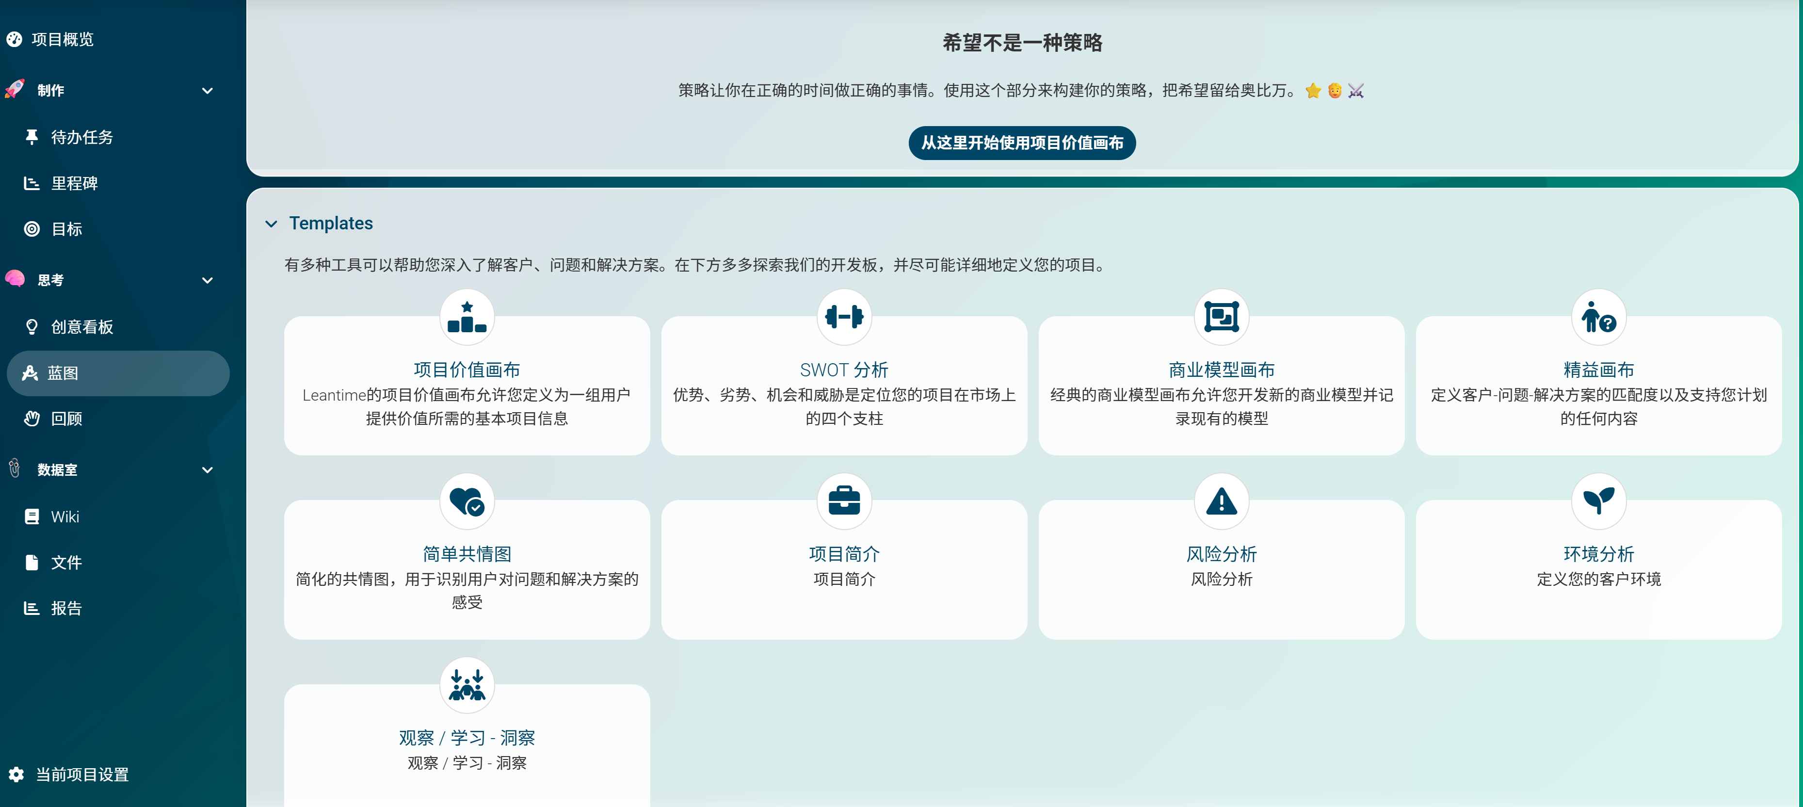Select the 里程碑 sidebar item
Screen dimensions: 1803x807
74,183
